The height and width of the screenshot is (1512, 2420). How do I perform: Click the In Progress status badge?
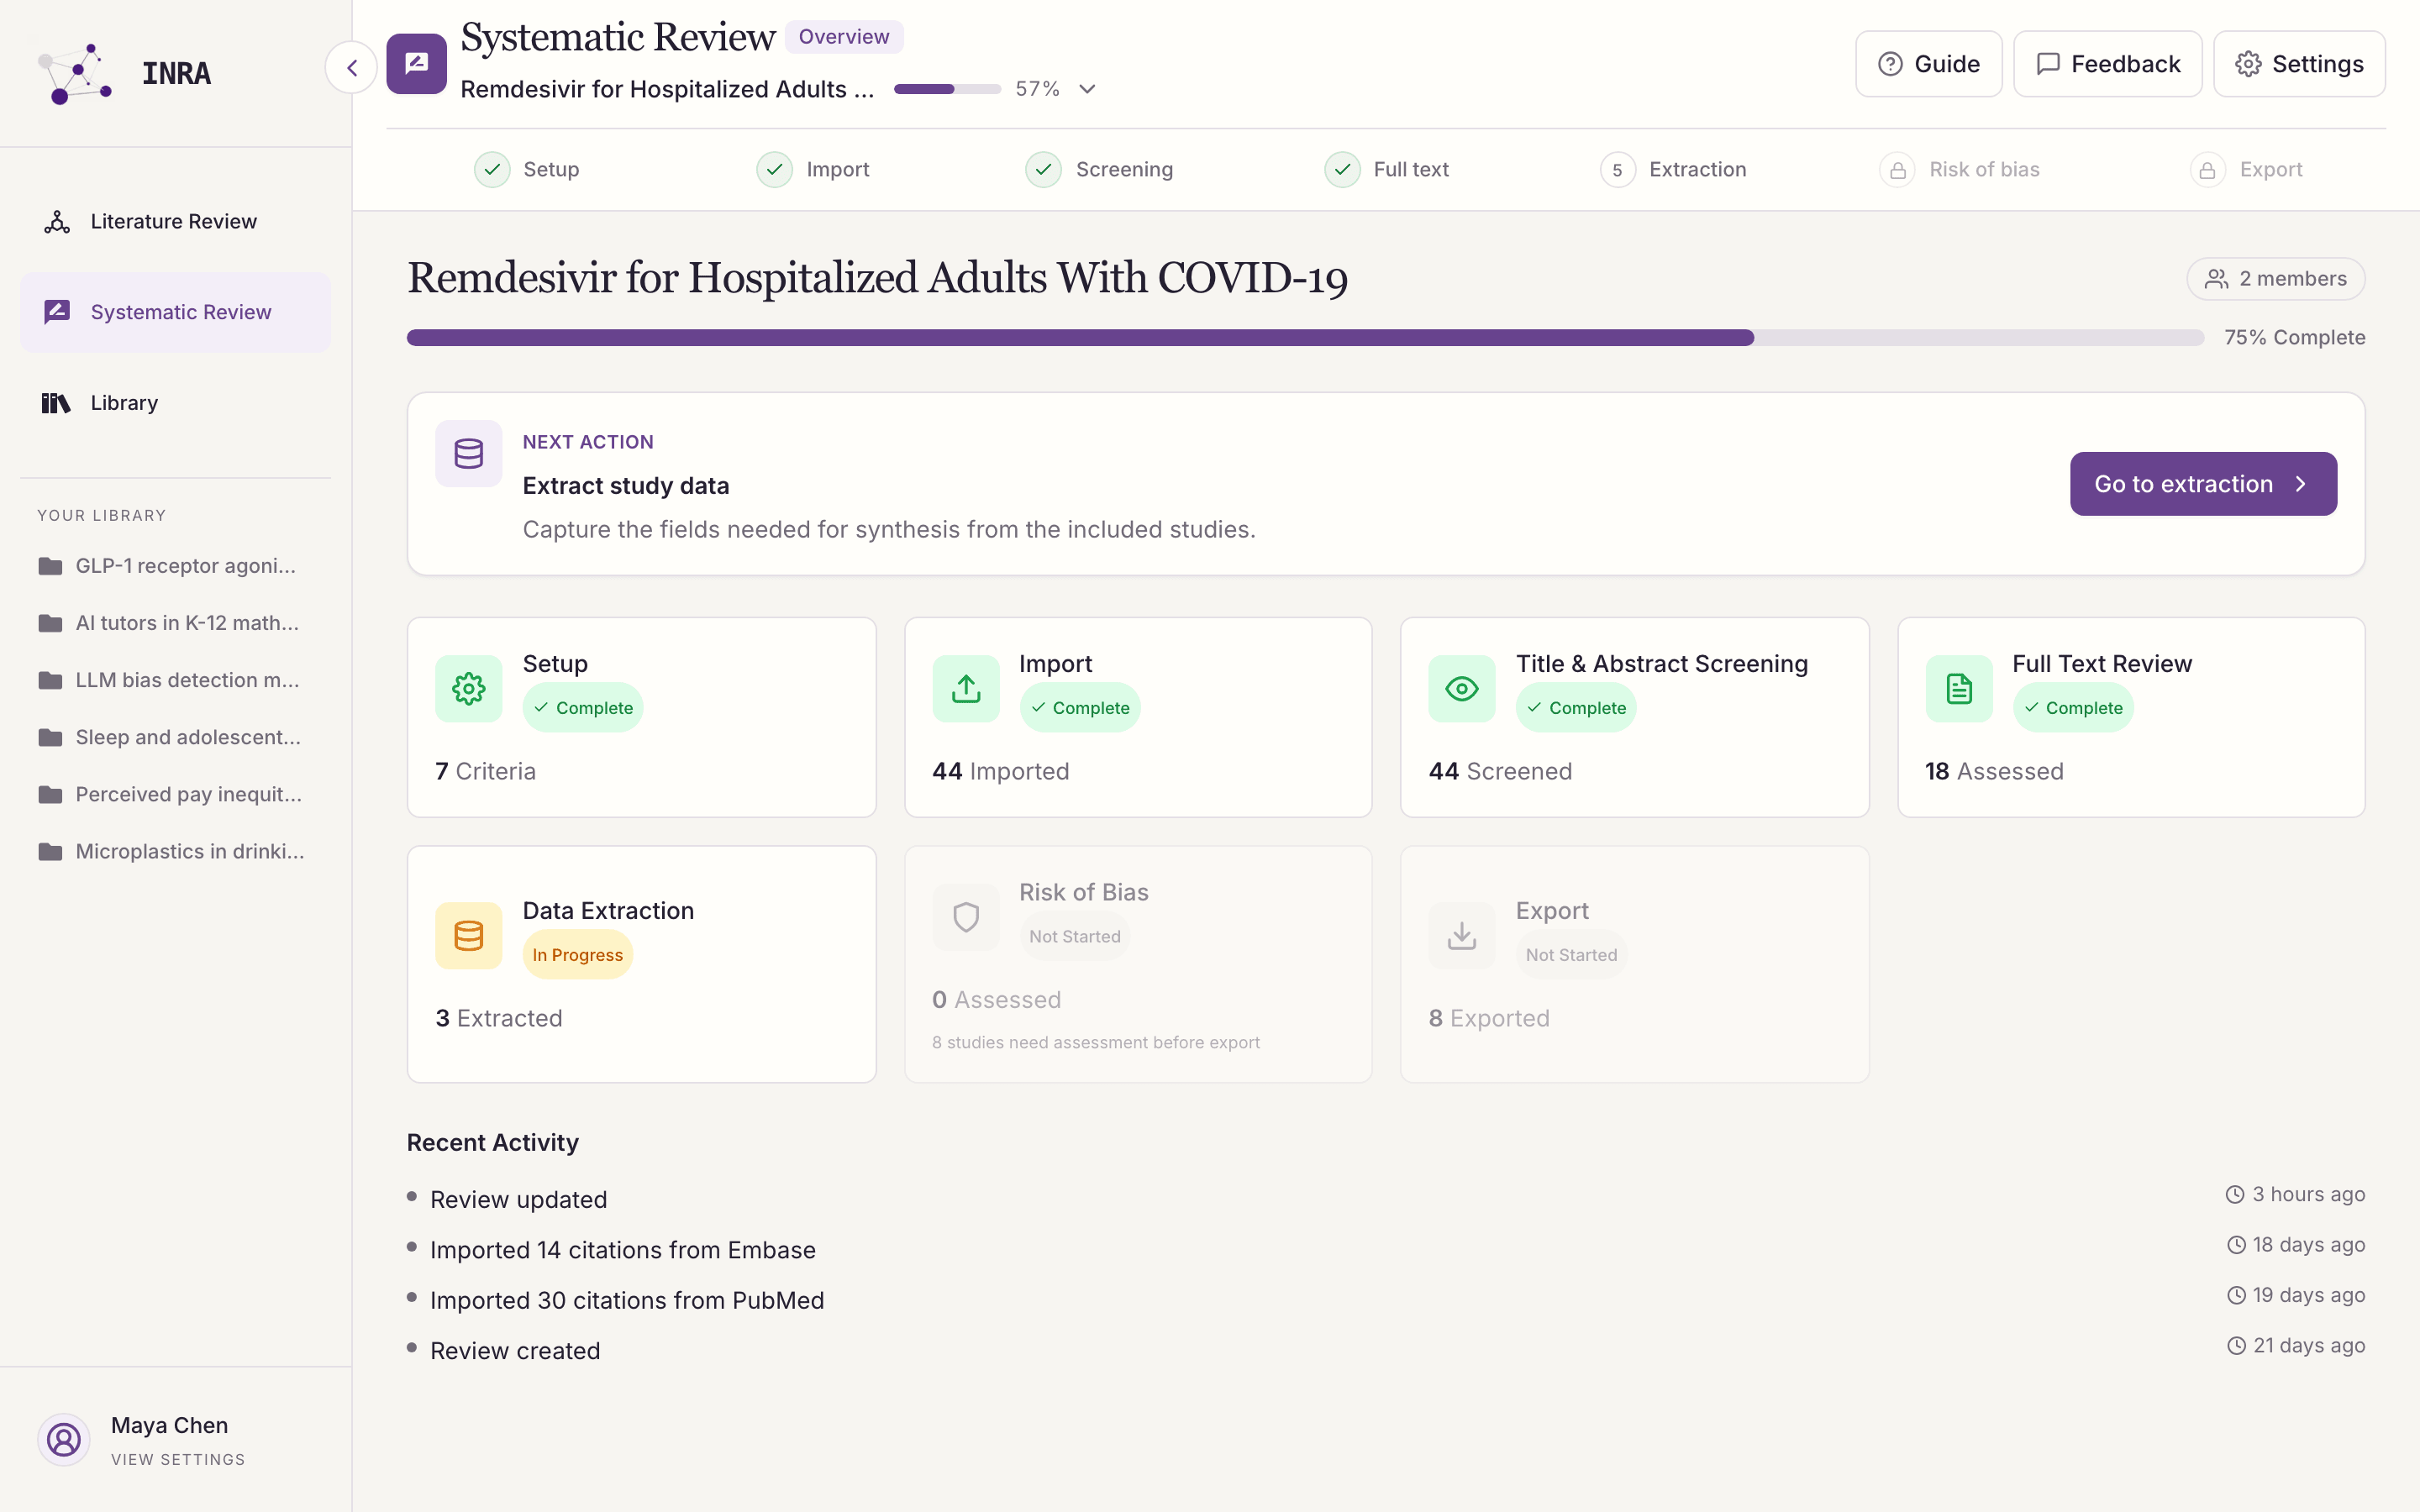click(577, 955)
